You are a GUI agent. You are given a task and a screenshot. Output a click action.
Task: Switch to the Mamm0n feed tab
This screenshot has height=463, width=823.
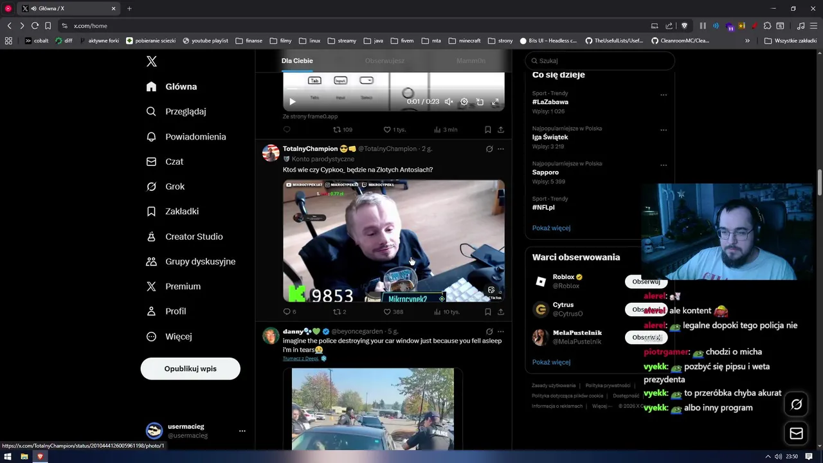[471, 61]
